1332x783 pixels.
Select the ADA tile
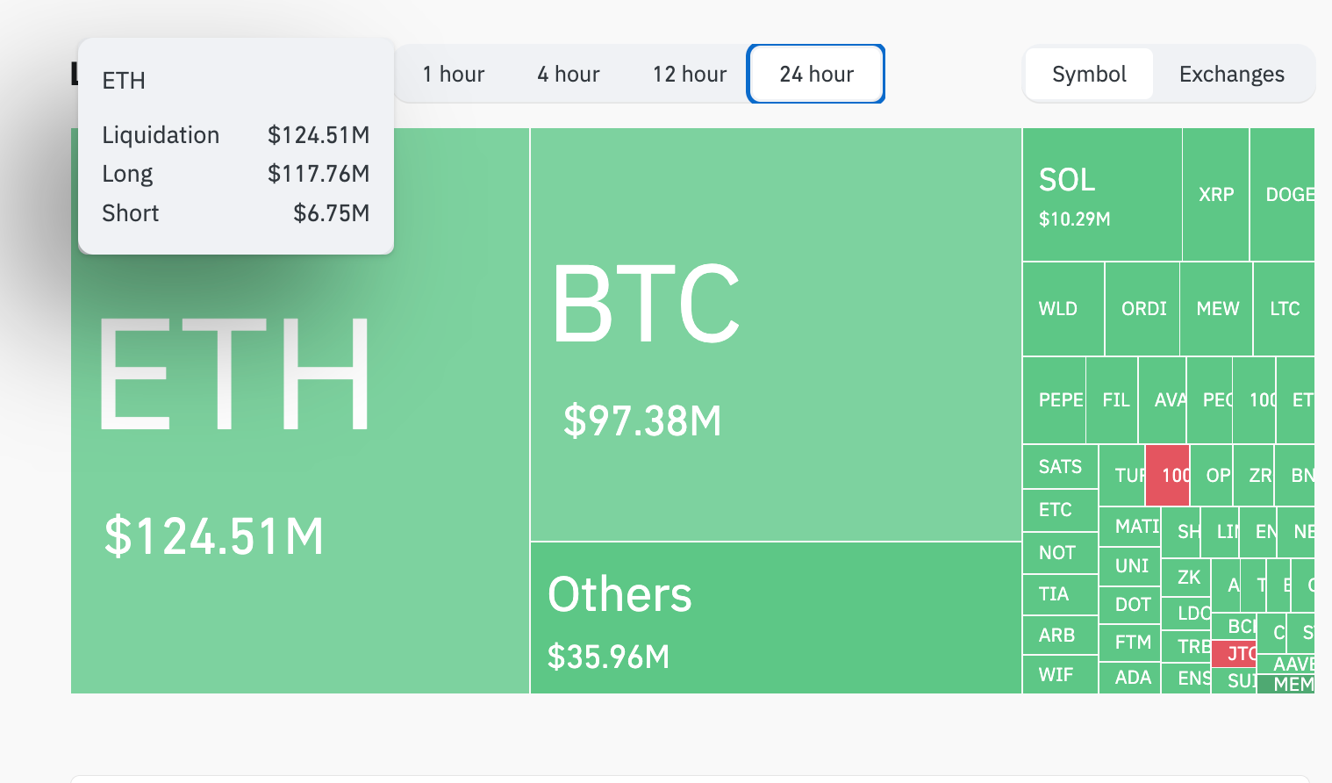[1129, 678]
